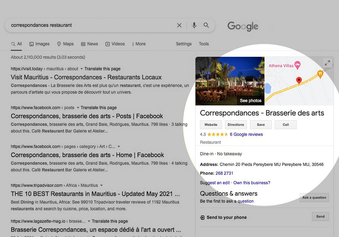339x237 pixels.
Task: Open Visit Mauritius - Correspondances result
Action: [86, 77]
